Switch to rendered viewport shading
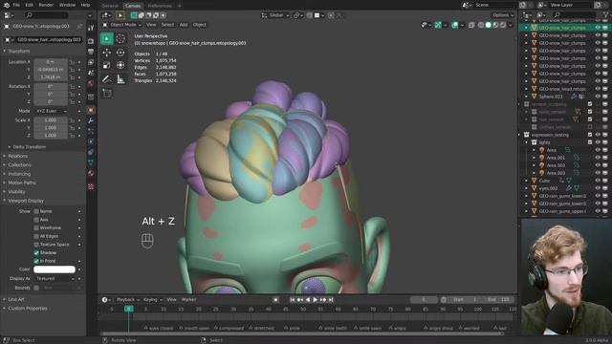The height and width of the screenshot is (344, 612). coord(503,25)
